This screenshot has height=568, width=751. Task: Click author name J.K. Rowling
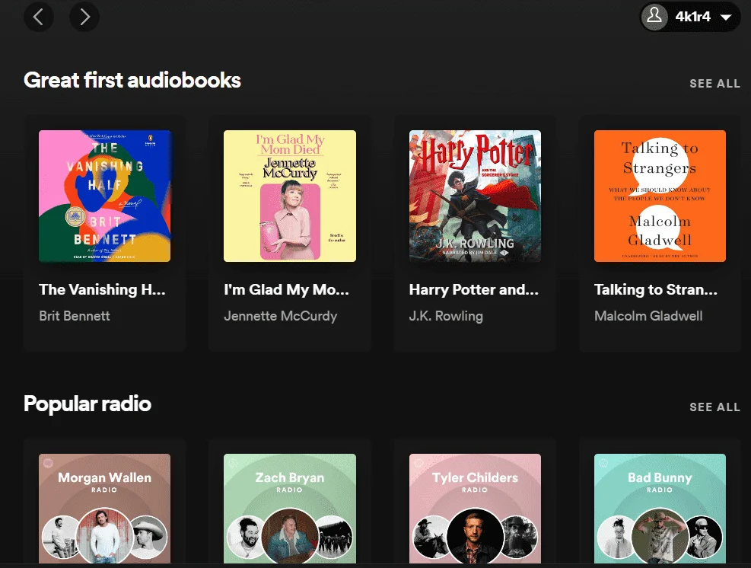[x=446, y=316]
